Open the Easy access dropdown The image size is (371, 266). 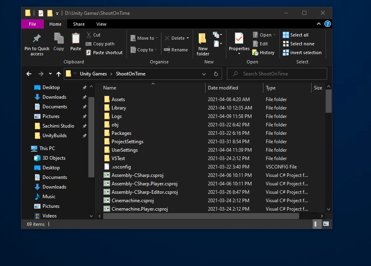tap(218, 44)
